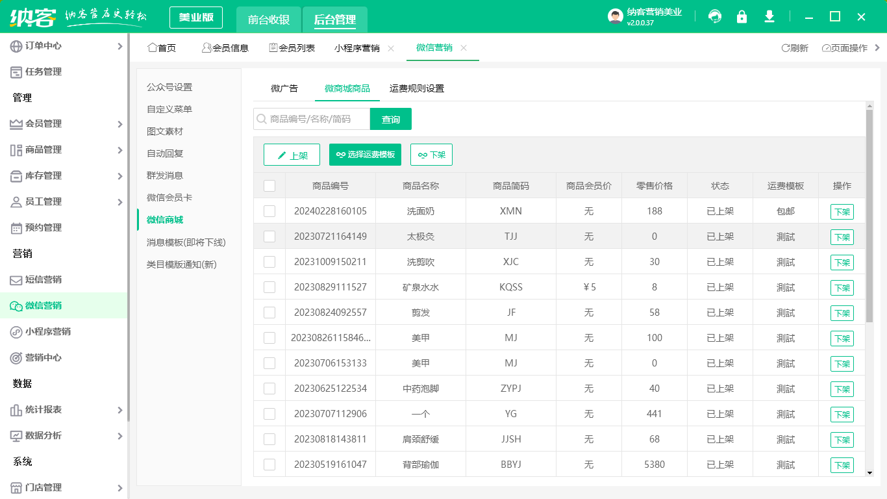Click the 会员管理 crown icon

[16, 124]
